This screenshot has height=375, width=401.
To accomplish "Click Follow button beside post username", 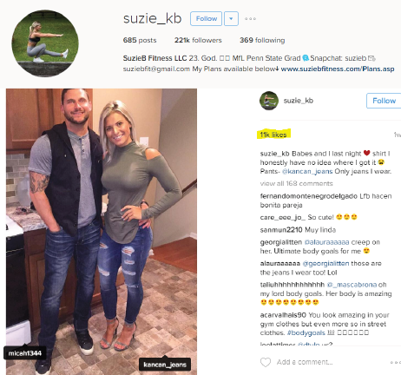I will tap(384, 101).
